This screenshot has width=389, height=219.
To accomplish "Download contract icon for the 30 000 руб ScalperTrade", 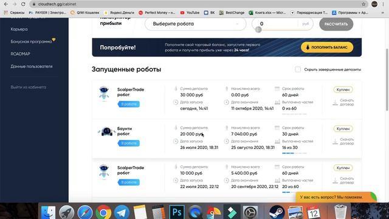I will 335,102.
